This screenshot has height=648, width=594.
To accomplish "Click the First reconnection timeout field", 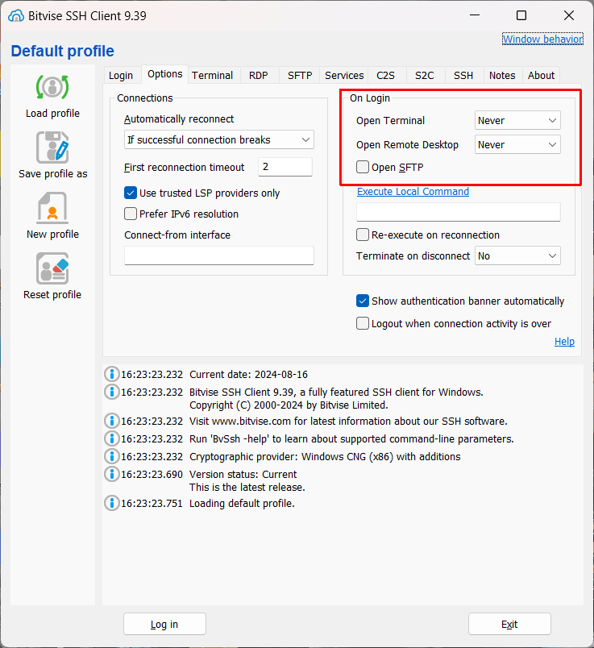I will [x=285, y=167].
